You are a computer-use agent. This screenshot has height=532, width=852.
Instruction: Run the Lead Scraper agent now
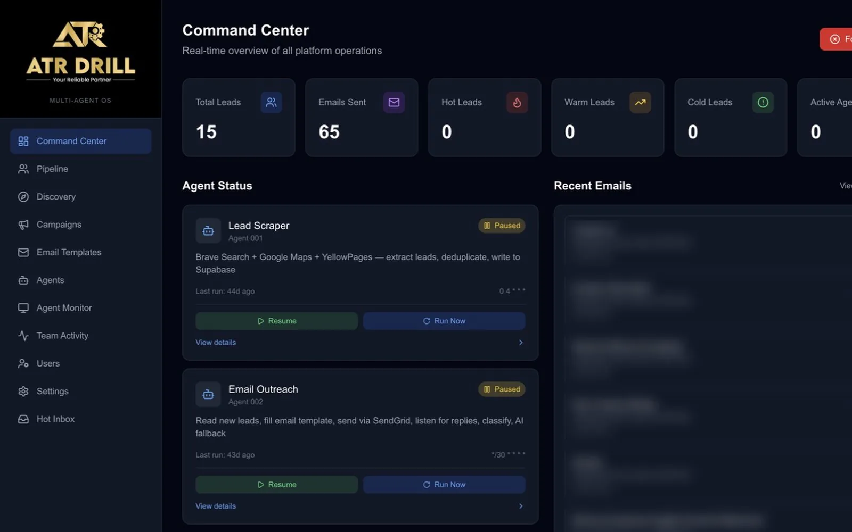coord(444,321)
